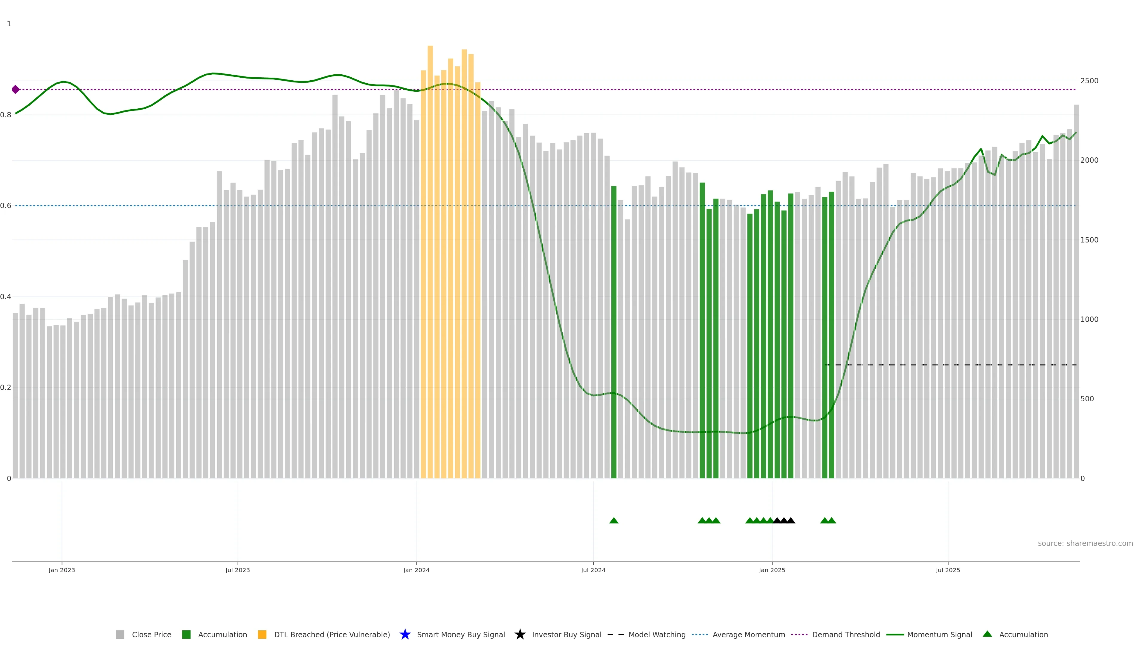1148x645 pixels.
Task: Click the 2500 right axis label
Action: (1089, 81)
